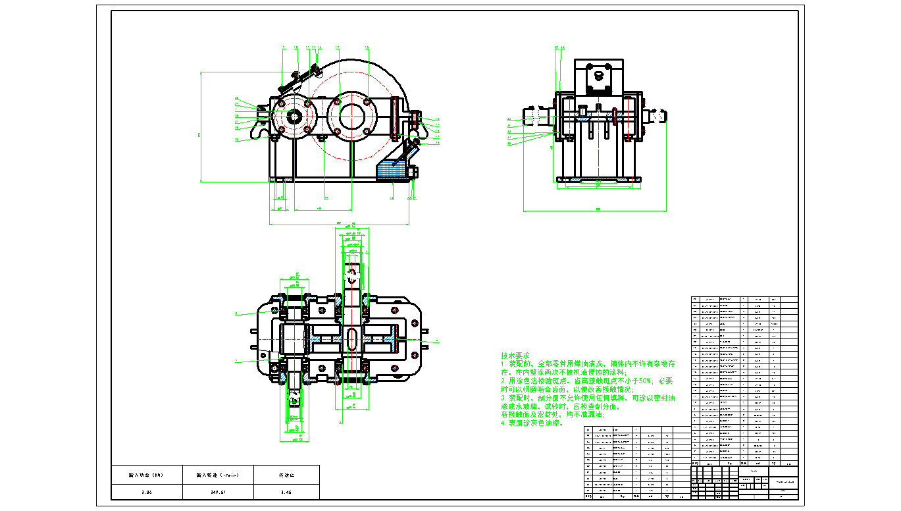Select the 349.51 input speed value
The width and height of the screenshot is (901, 511).
217,492
